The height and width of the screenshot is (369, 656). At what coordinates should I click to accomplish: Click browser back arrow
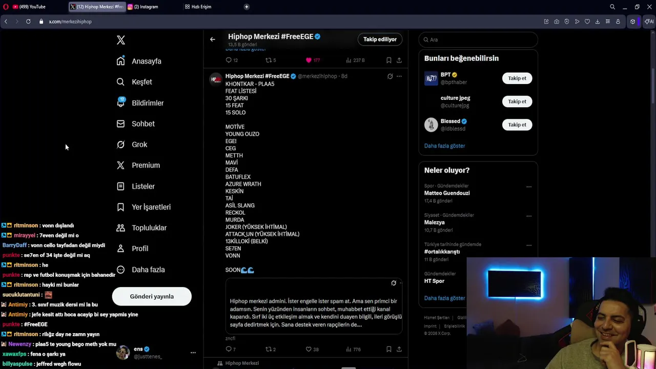[6, 22]
